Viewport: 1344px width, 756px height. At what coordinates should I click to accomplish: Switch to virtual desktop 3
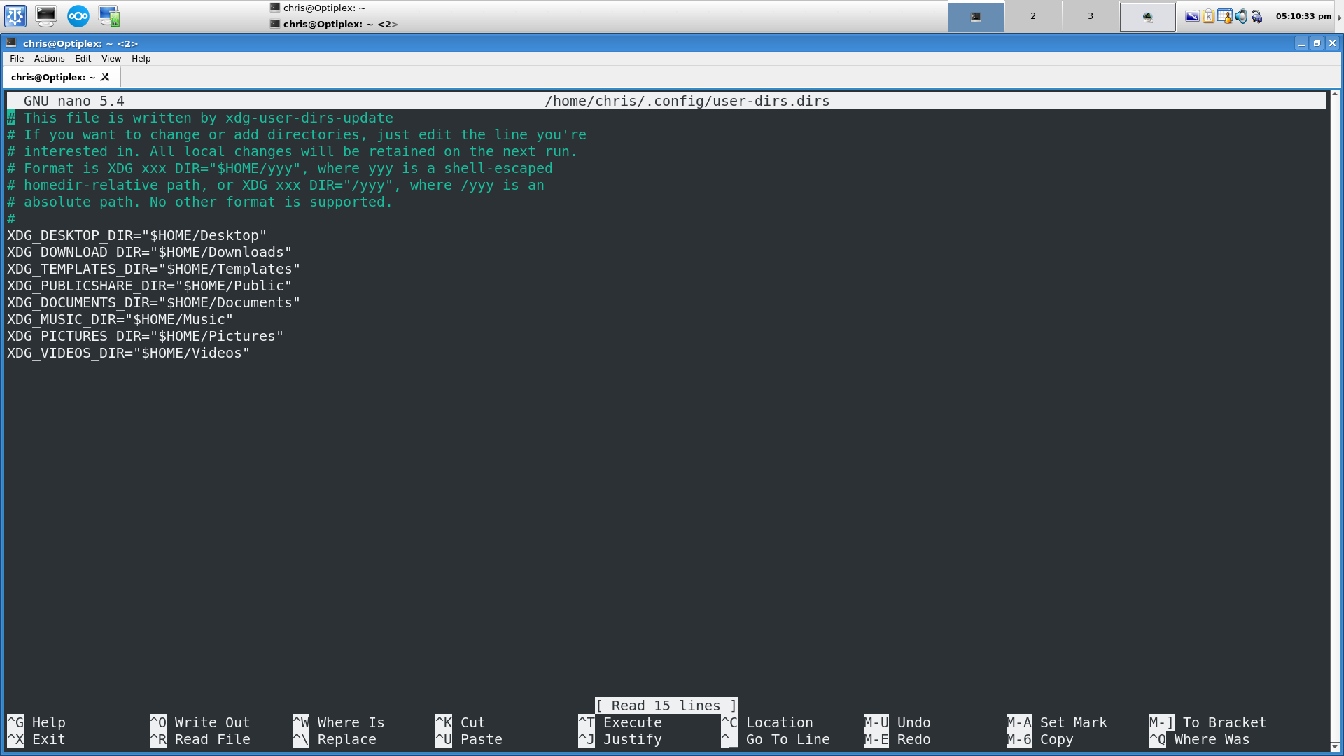[x=1091, y=17]
